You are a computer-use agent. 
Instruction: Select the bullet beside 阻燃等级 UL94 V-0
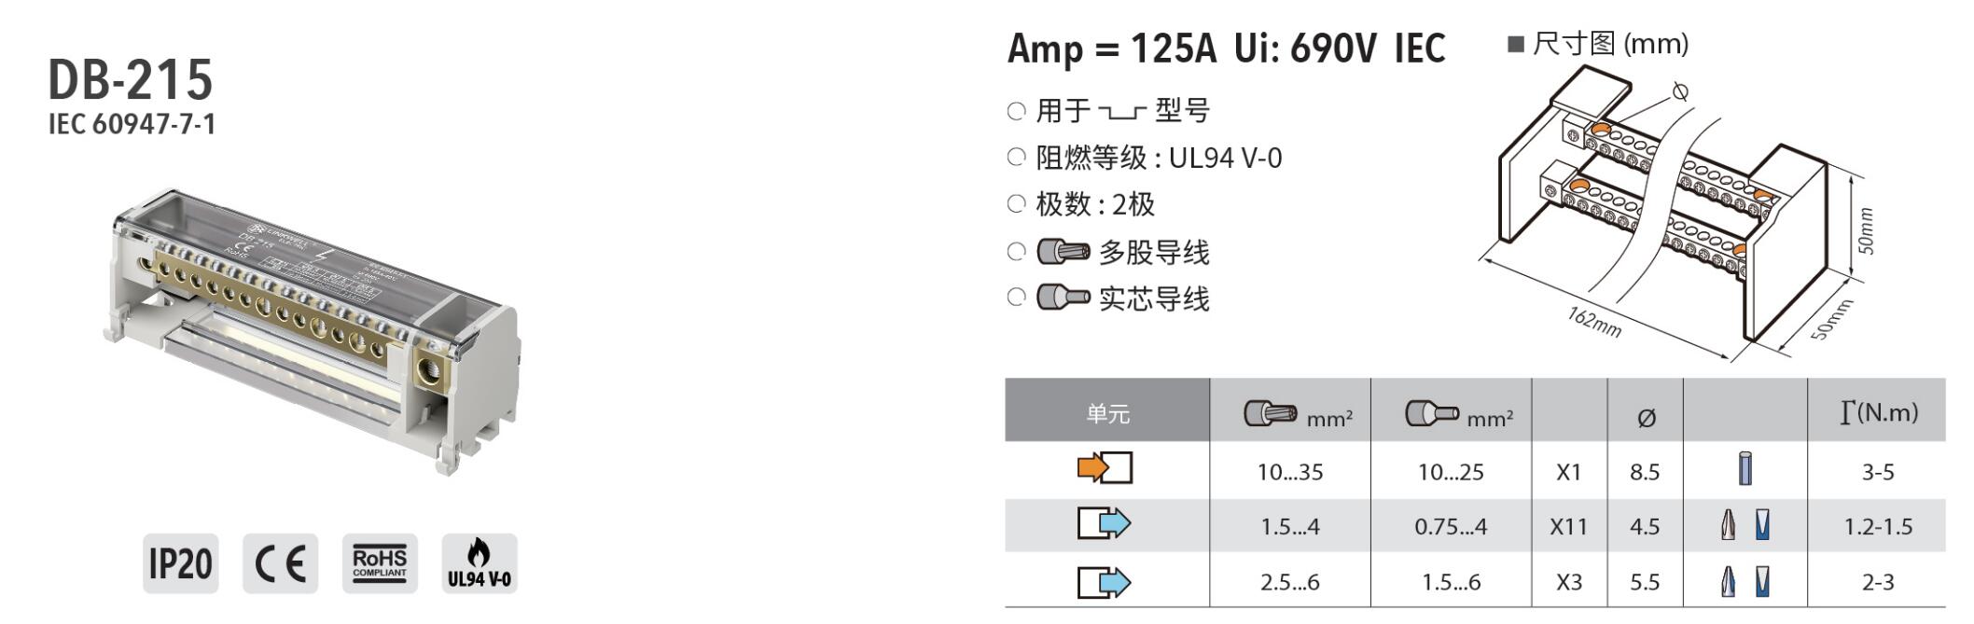click(x=1017, y=158)
